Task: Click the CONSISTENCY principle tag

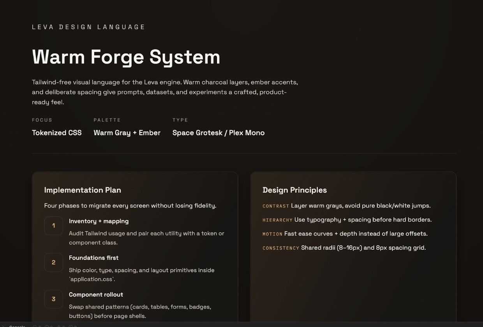Action: (281, 248)
